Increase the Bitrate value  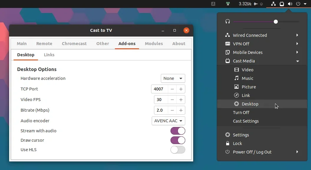click(x=181, y=110)
